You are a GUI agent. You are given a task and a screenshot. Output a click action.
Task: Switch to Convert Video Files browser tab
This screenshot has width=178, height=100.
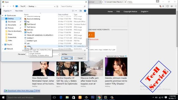coord(115,2)
